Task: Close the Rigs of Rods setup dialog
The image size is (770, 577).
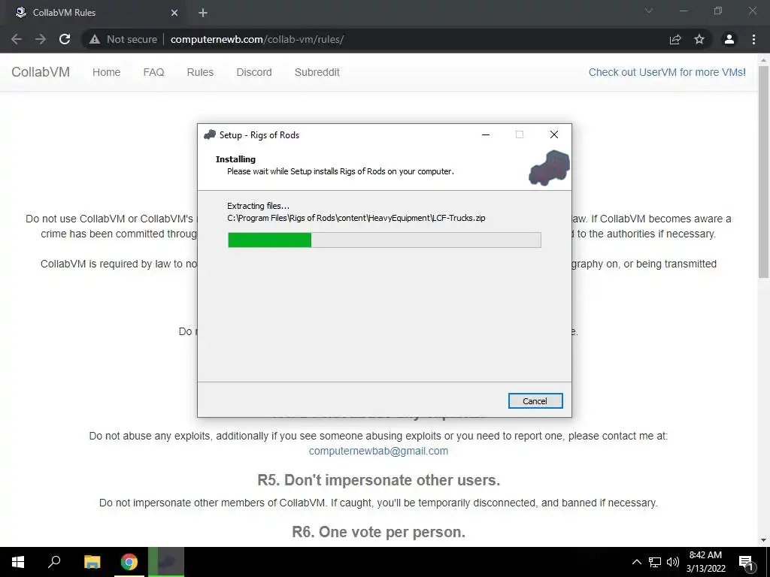Action: [x=554, y=134]
